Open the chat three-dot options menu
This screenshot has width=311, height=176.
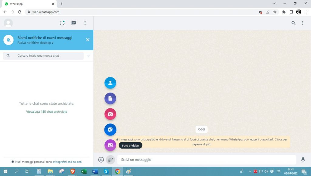302,23
